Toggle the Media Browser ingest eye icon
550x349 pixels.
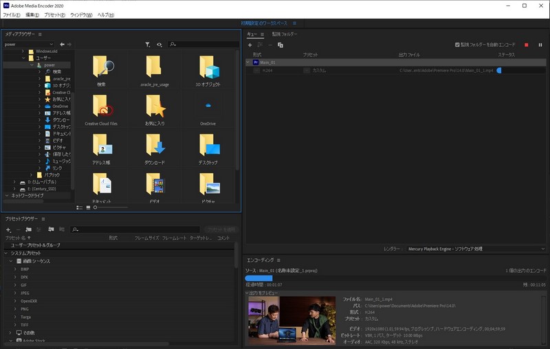[159, 45]
